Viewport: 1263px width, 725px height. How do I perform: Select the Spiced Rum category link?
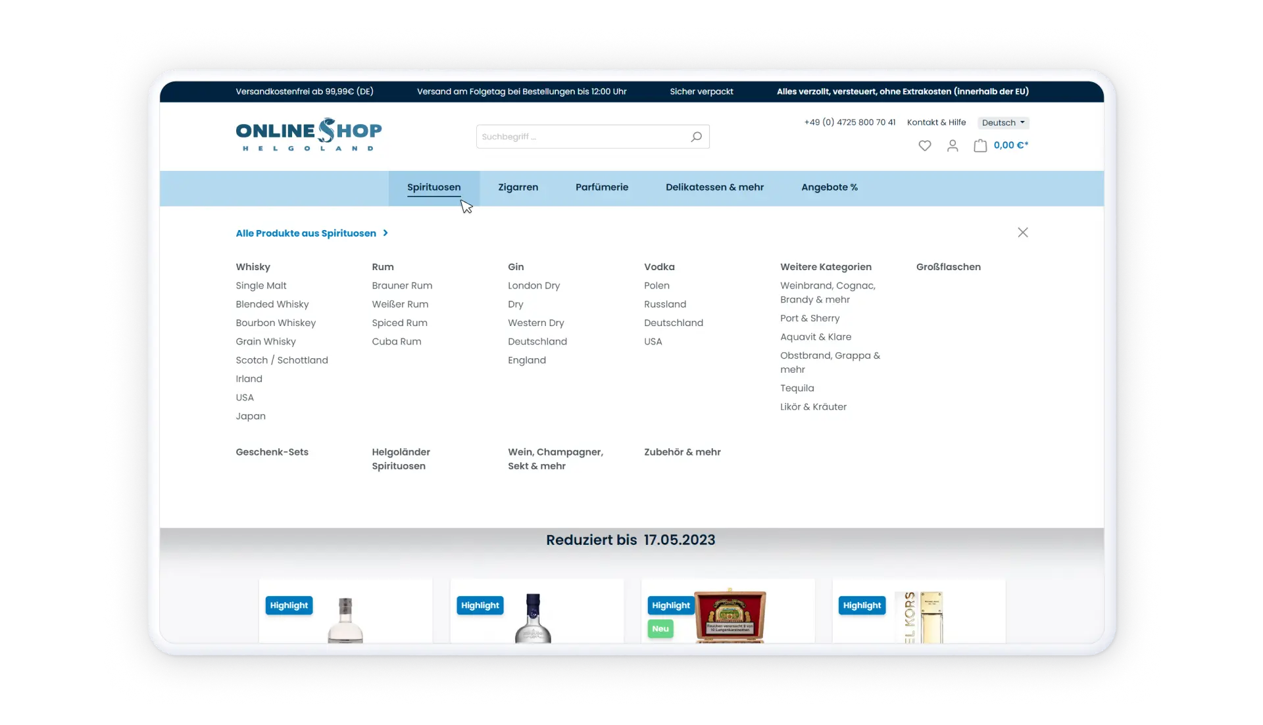[399, 323]
